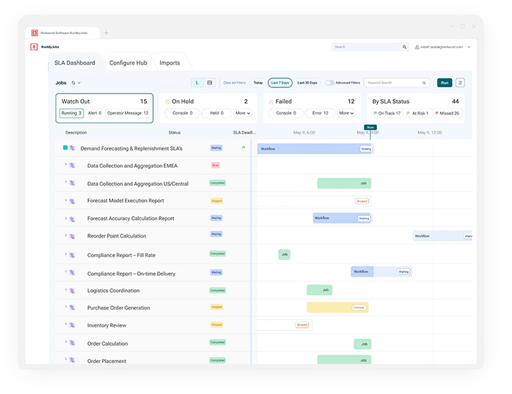This screenshot has height=394, width=512.
Task: Click the refresh icon beside Jobs
Action: [x=75, y=83]
